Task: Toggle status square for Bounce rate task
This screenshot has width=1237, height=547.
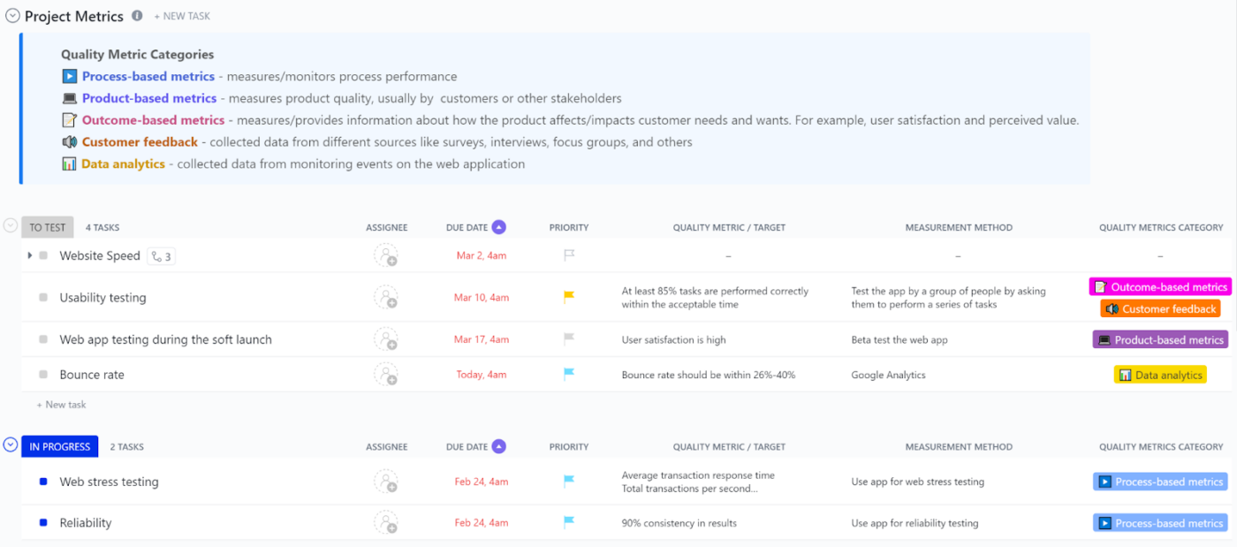Action: coord(43,375)
